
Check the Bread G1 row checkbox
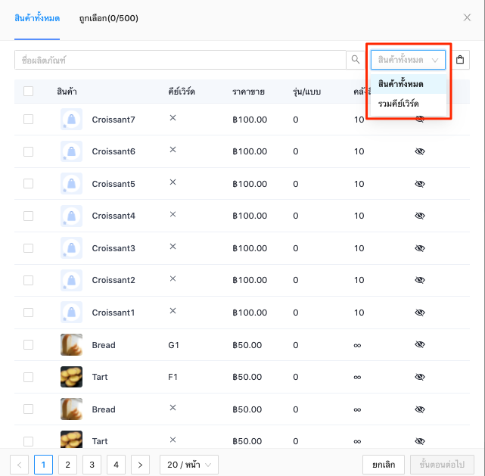click(29, 344)
